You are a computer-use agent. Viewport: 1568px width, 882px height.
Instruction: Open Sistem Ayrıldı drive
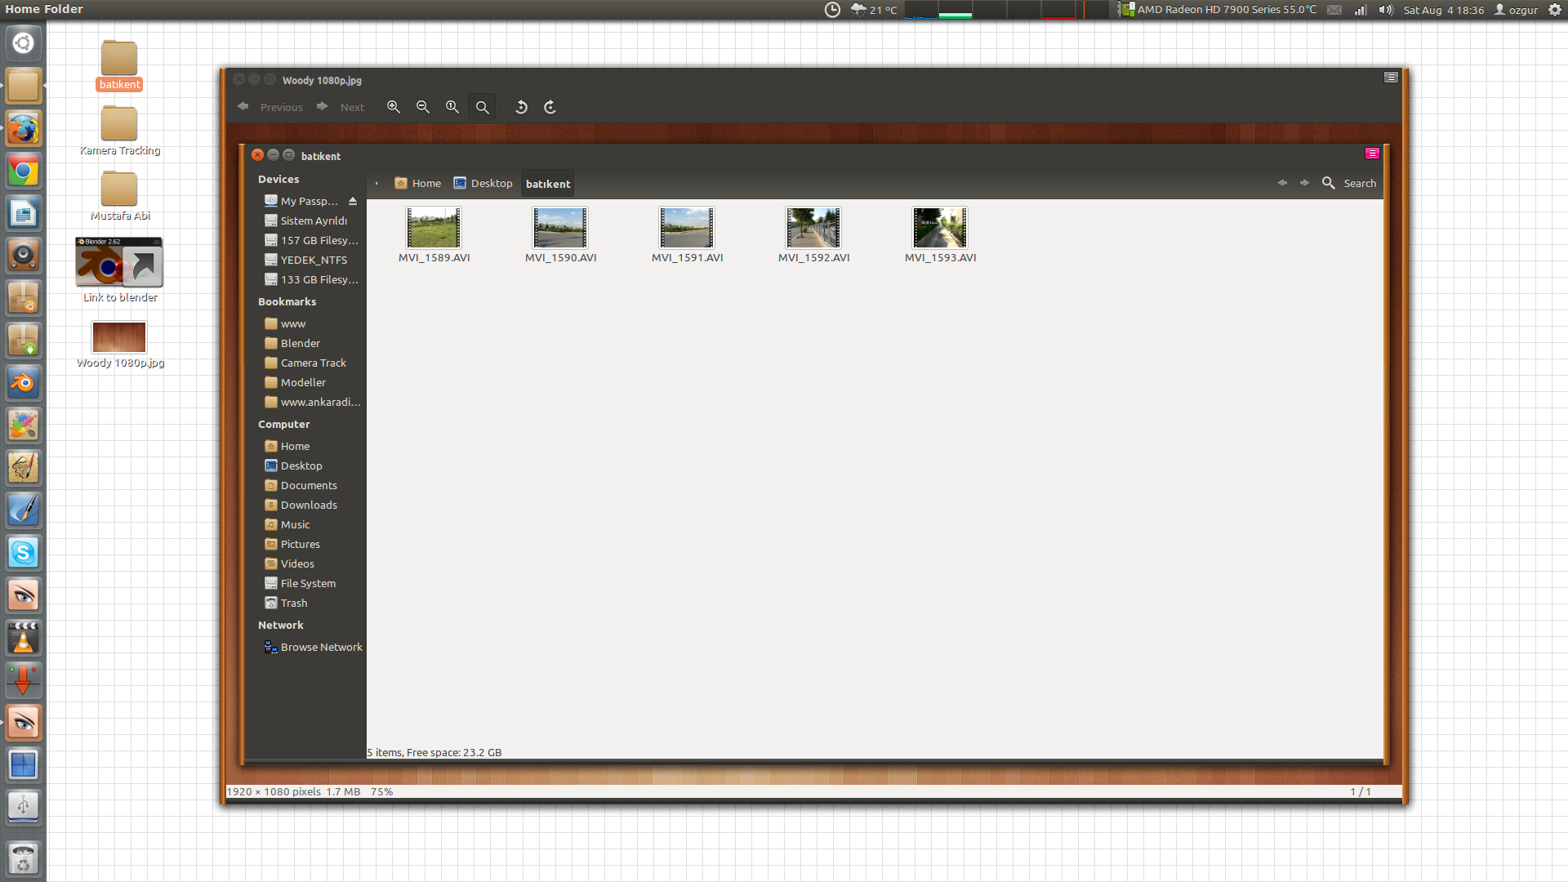click(306, 220)
